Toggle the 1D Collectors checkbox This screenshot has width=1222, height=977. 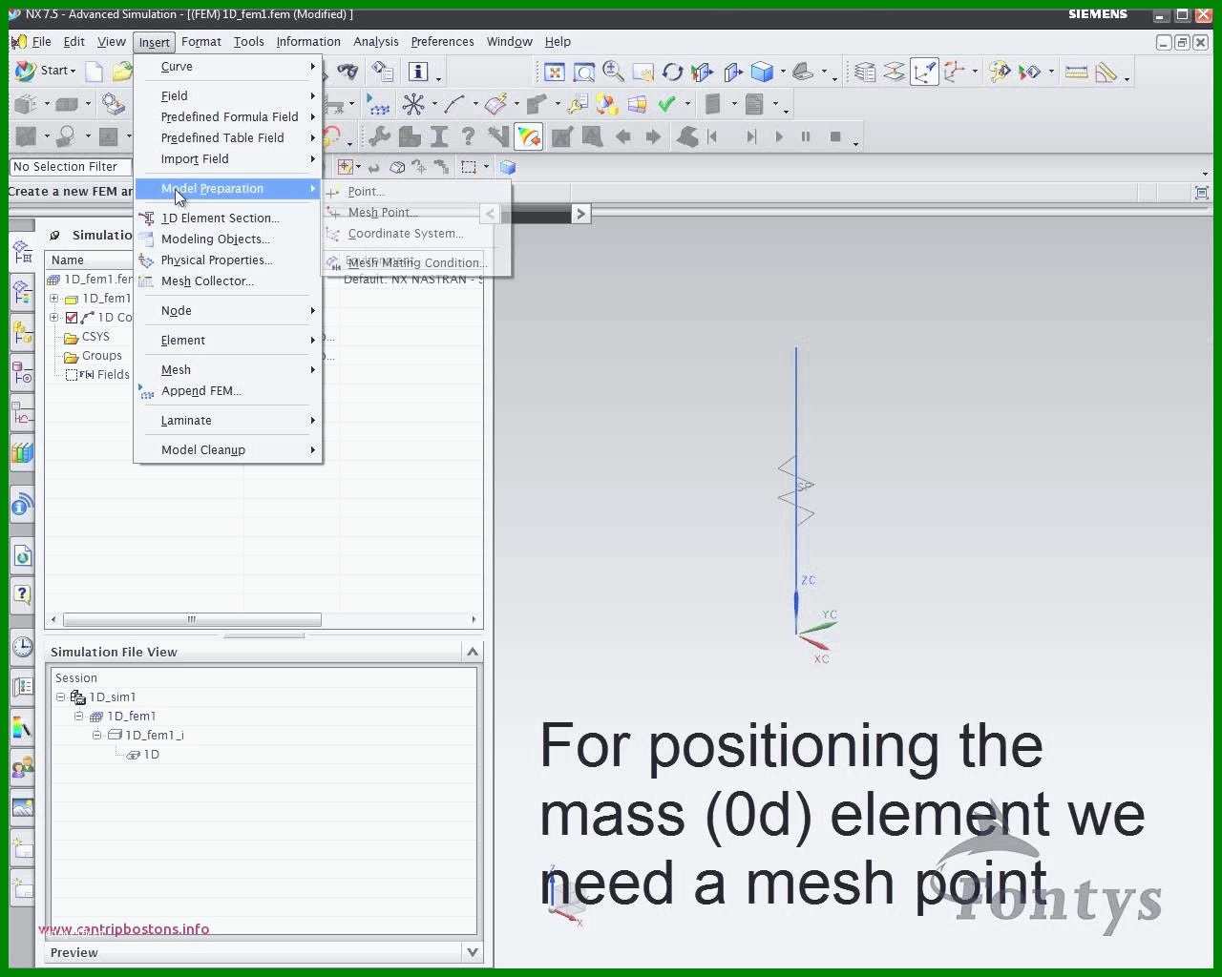pos(72,318)
